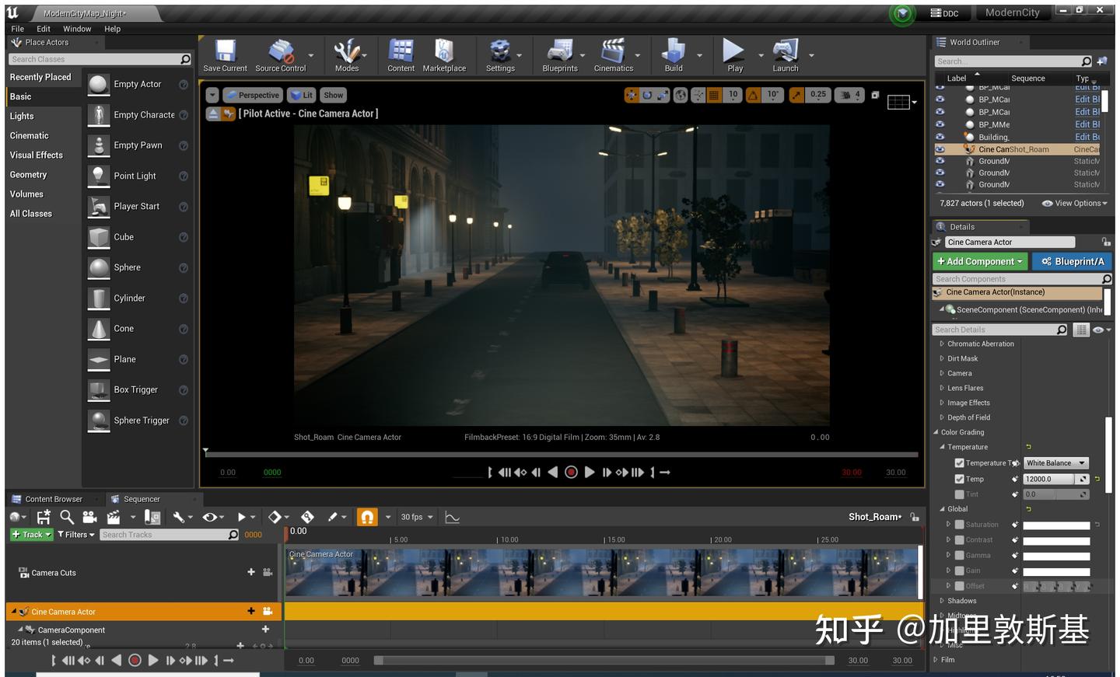This screenshot has width=1120, height=677.
Task: Uncheck the Temp checkbox
Action: click(960, 478)
